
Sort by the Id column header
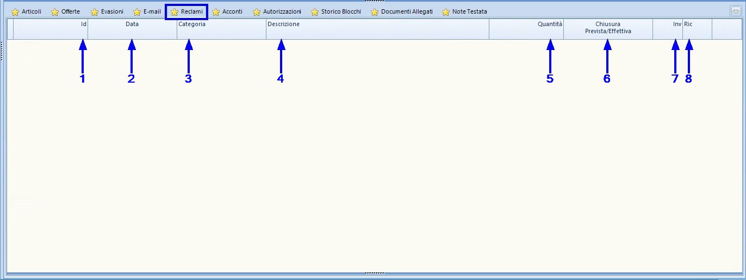pyautogui.click(x=50, y=28)
